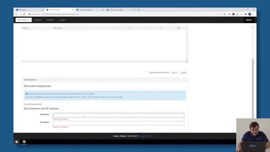Expand the Configure menu
The width and height of the screenshot is (270, 152).
tap(38, 20)
